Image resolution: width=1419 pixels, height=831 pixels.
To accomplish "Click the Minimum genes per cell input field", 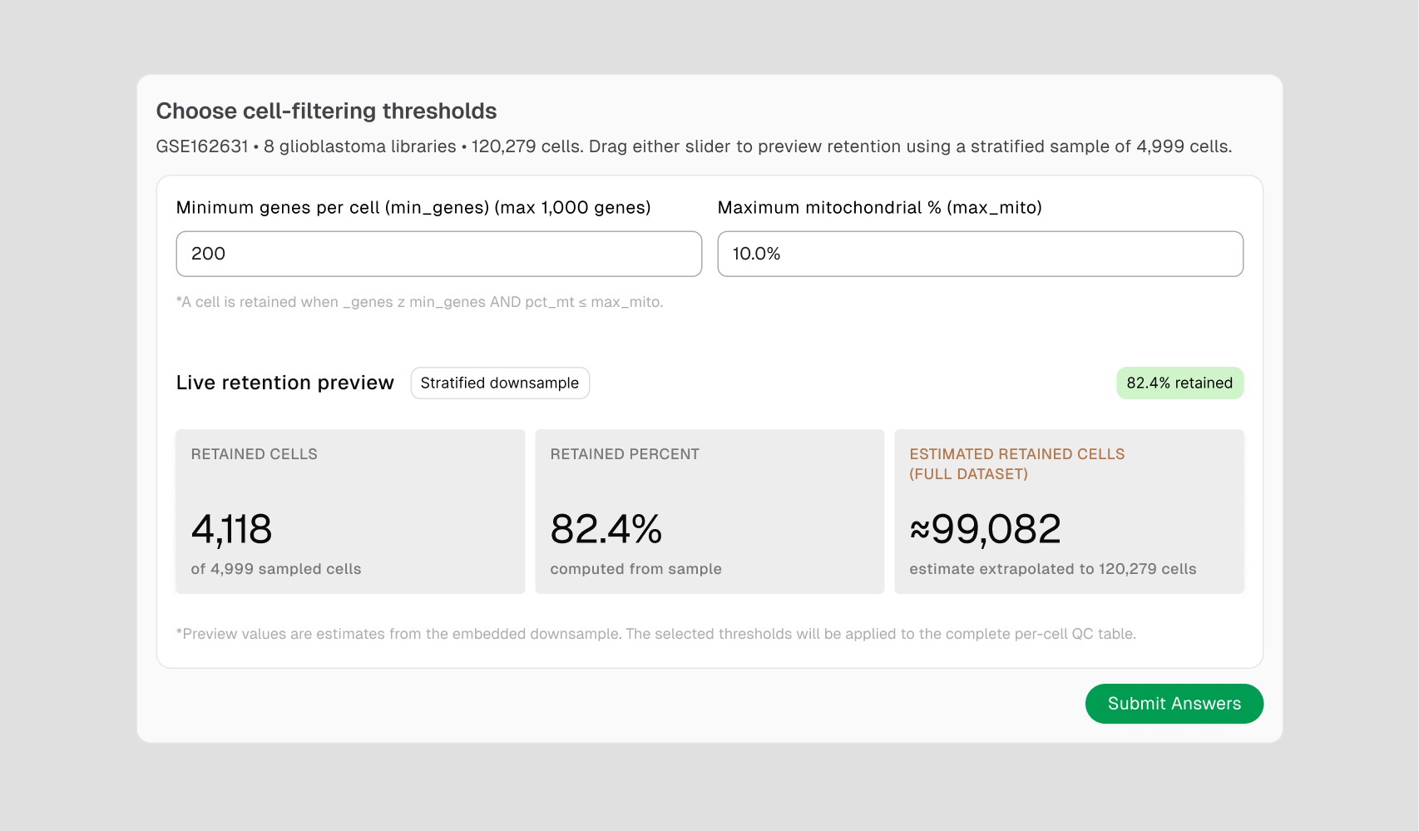I will coord(439,254).
